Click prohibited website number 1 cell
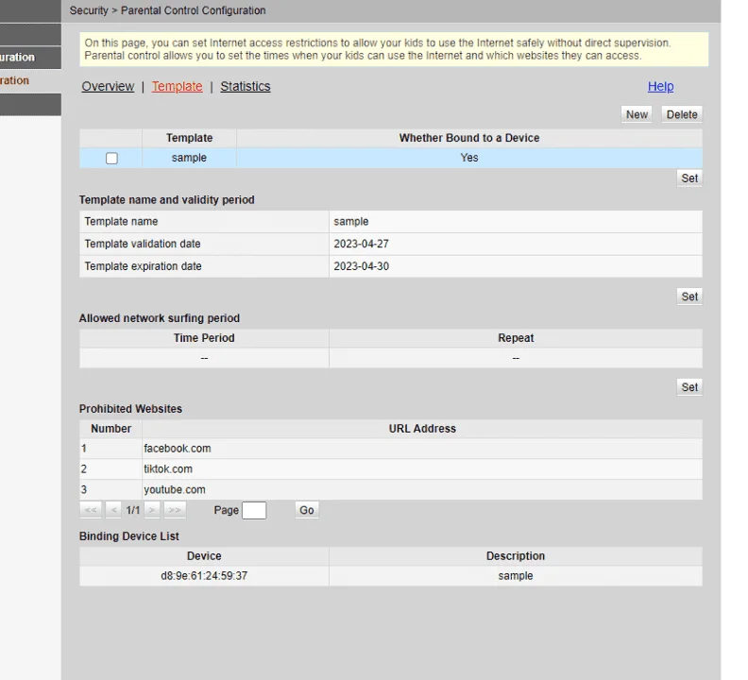This screenshot has height=680, width=748. pos(110,449)
